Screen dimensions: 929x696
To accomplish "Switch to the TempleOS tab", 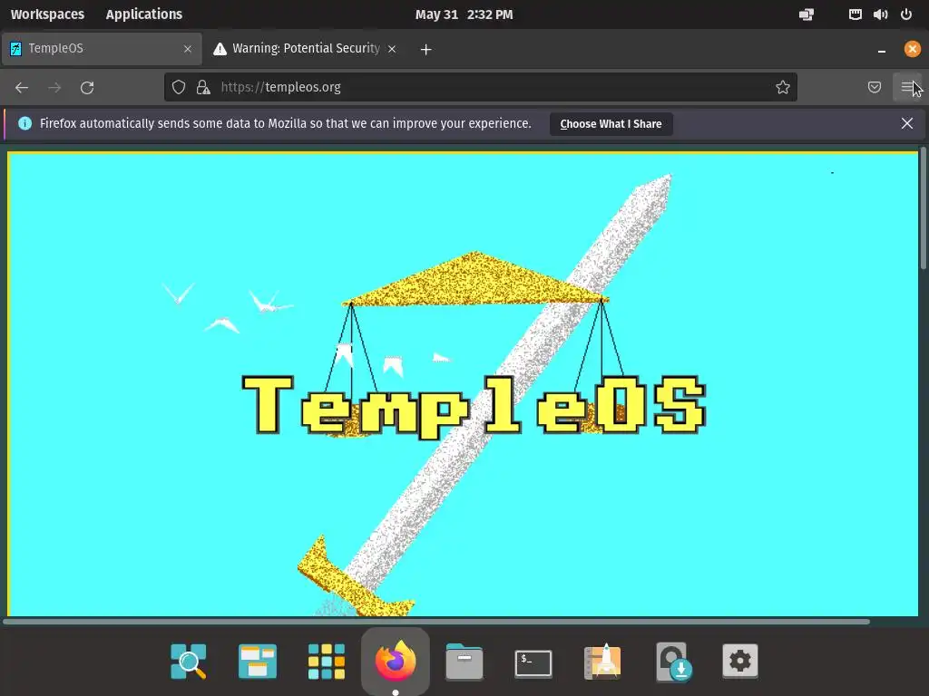I will click(x=101, y=49).
